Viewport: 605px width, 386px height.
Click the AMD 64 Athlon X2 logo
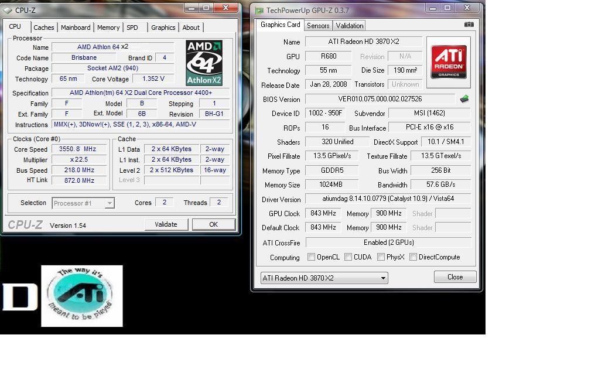[204, 63]
